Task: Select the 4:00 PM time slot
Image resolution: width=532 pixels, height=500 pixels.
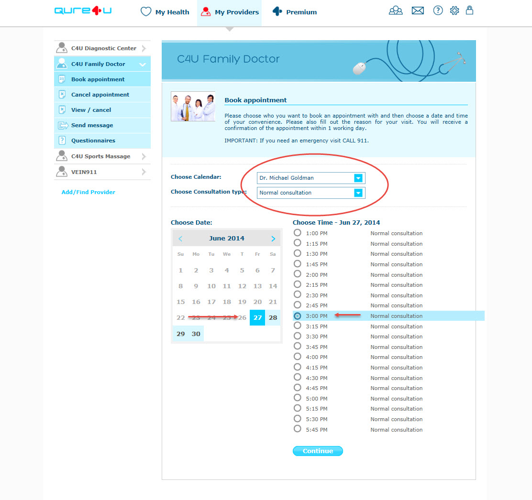Action: coord(298,357)
